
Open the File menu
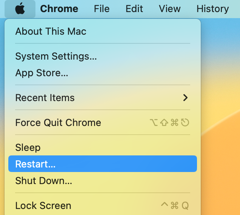coord(102,9)
